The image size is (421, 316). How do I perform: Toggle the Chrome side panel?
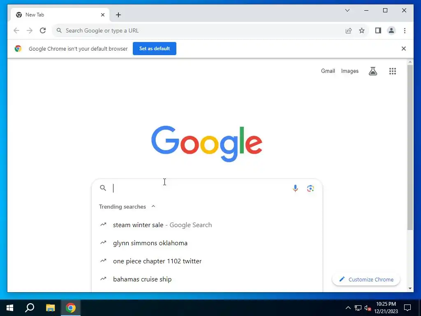pyautogui.click(x=378, y=30)
